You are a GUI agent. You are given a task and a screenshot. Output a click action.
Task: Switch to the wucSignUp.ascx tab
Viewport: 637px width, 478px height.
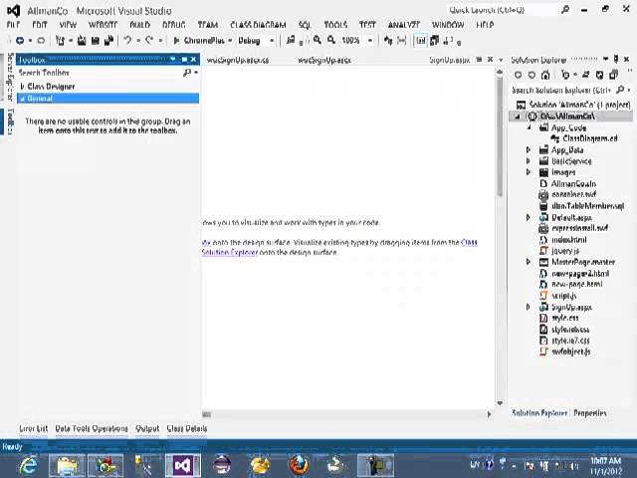[x=324, y=60]
